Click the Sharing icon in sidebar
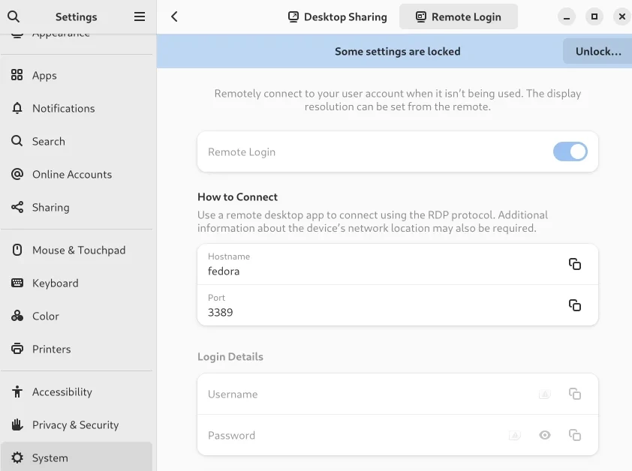The height and width of the screenshot is (471, 632). click(x=17, y=207)
